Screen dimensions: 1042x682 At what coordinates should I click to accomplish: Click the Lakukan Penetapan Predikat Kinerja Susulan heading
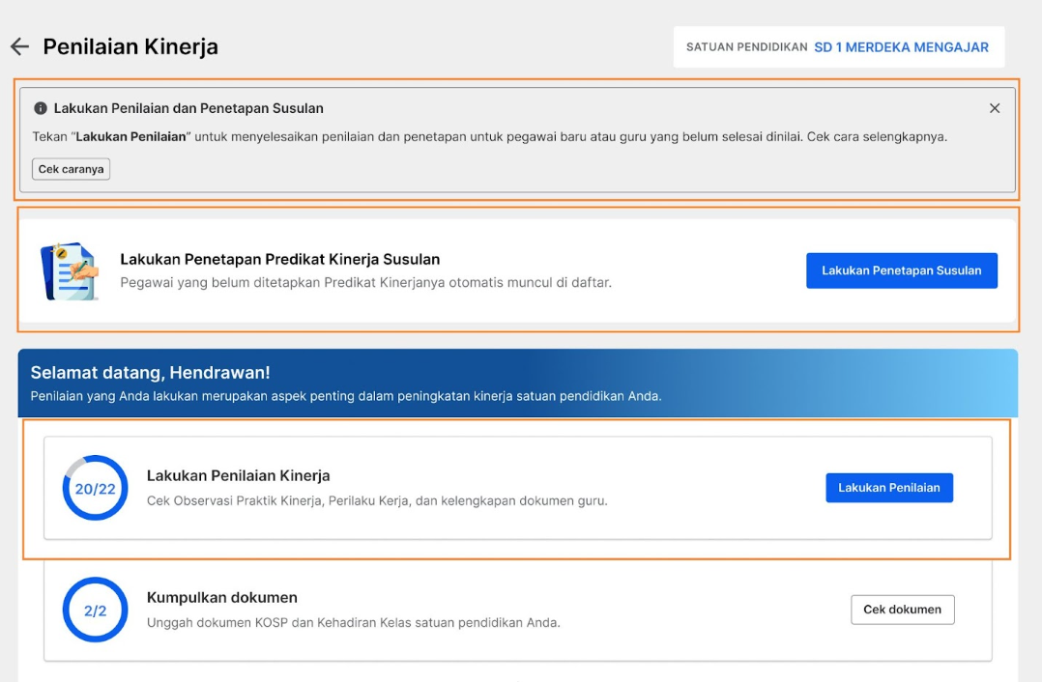click(x=279, y=259)
